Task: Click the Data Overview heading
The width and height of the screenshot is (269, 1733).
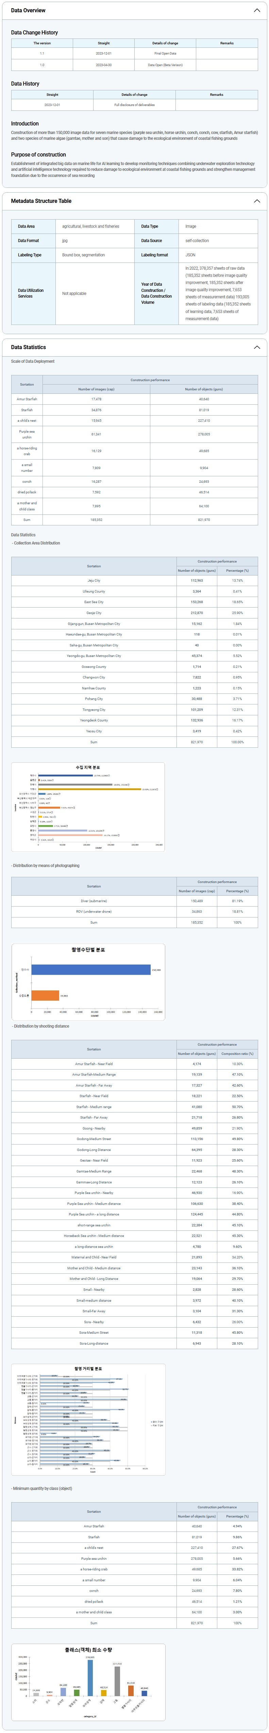Action: click(28, 11)
